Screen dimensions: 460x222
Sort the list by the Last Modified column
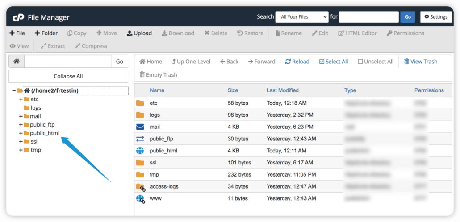[x=282, y=90]
